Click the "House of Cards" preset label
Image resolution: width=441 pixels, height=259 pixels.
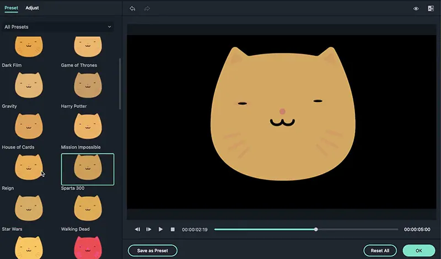point(18,147)
